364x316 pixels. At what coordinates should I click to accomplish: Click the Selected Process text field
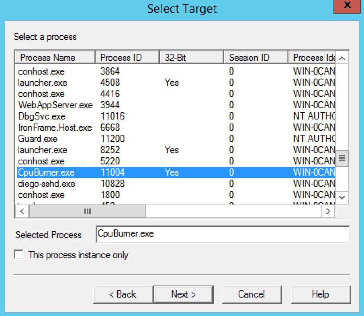click(x=223, y=234)
